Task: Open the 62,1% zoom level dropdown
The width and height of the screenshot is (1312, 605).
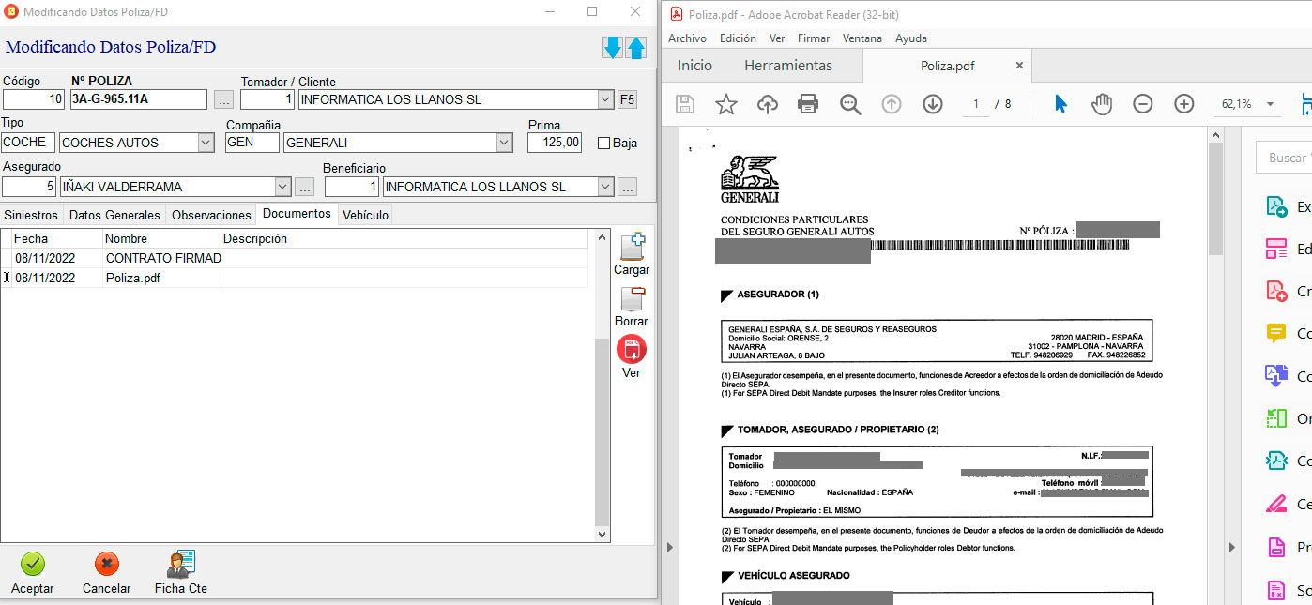Action: click(1270, 104)
